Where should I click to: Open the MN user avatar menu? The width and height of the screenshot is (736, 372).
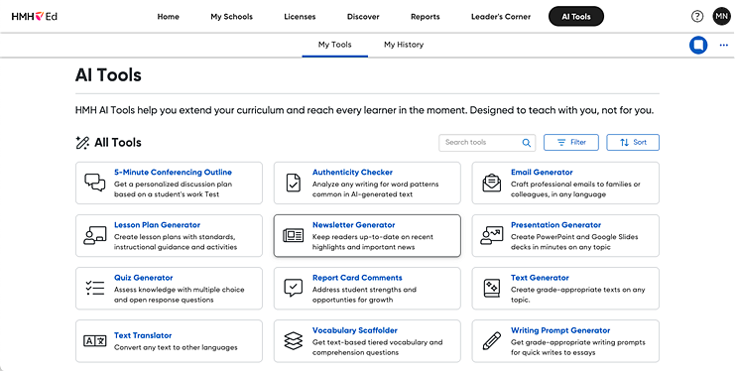tap(721, 17)
